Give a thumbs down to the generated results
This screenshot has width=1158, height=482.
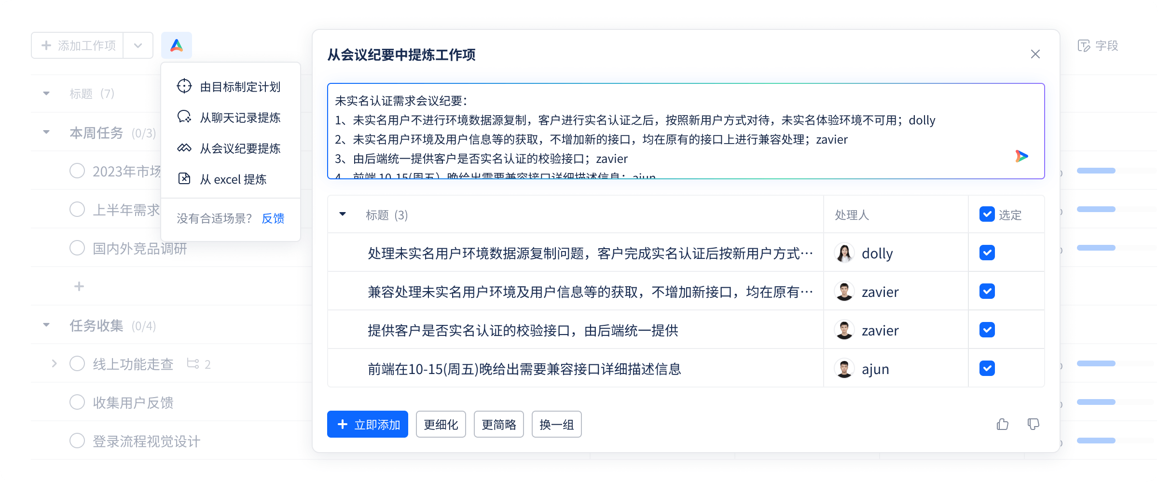(1034, 425)
